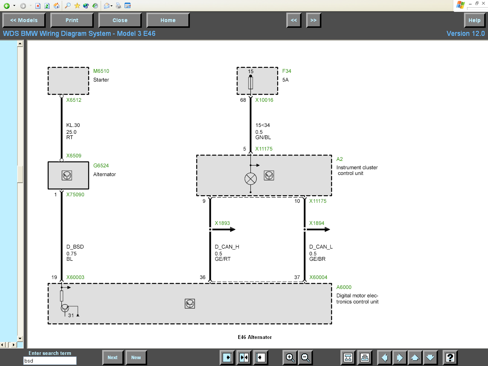The image size is (488, 366).
Task: Click the print diagram icon in bottom toolbar
Action: (365, 358)
